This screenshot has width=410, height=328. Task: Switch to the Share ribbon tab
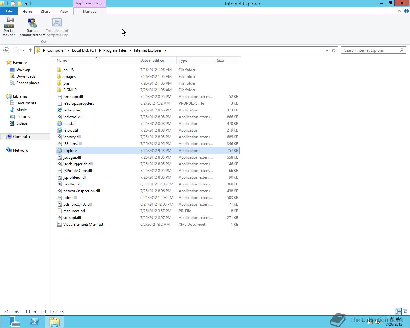45,12
